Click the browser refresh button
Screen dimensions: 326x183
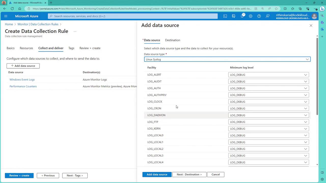[x=12, y=9]
